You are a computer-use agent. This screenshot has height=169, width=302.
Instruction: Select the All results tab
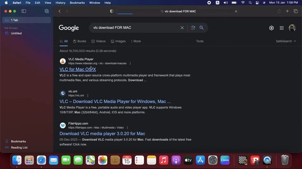point(64,41)
